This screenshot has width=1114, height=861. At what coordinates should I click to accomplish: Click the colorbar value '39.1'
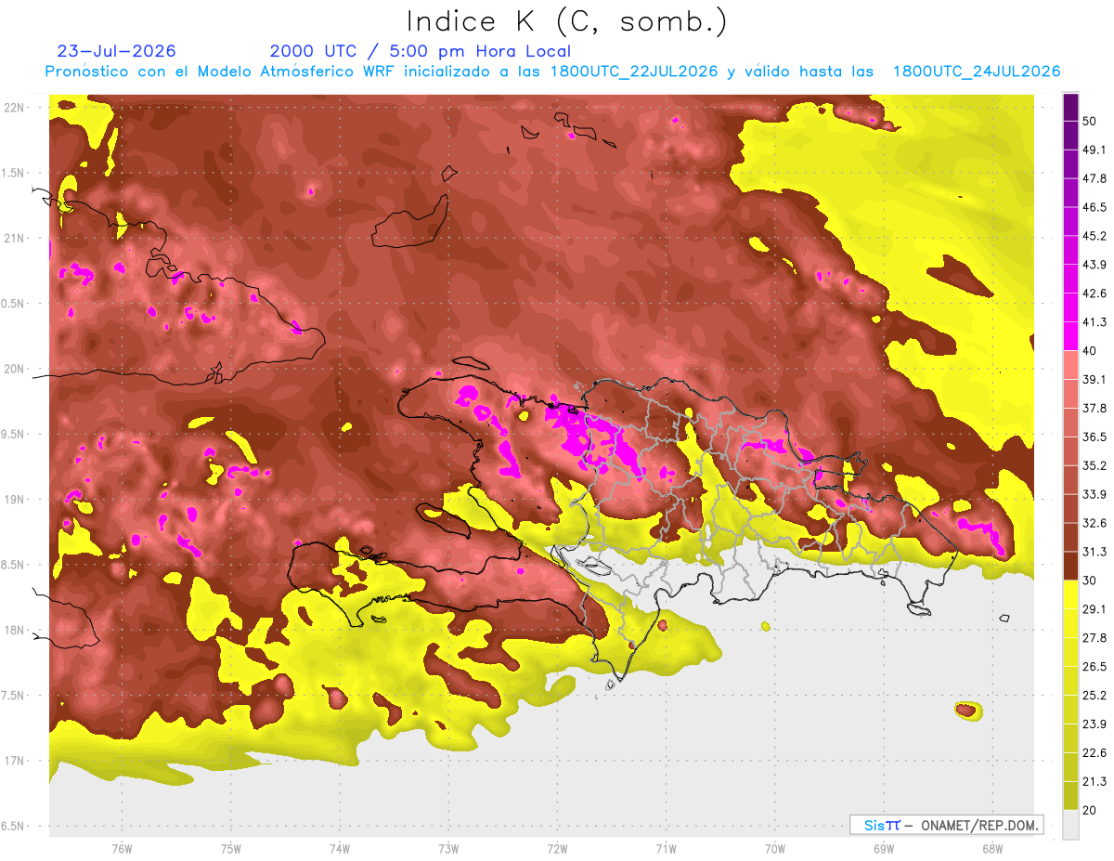pyautogui.click(x=1095, y=379)
